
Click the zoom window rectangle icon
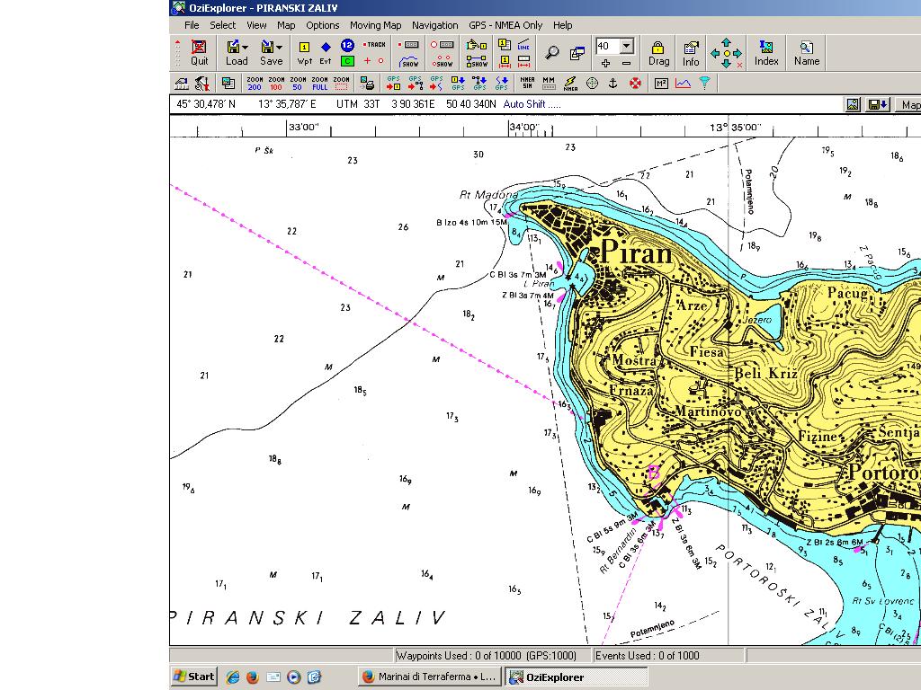[341, 84]
